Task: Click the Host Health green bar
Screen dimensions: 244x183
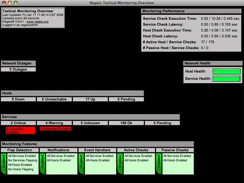Action: coord(226,71)
